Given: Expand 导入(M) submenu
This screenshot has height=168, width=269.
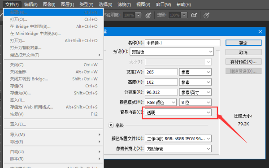Looking at the screenshot, I should pos(53,134).
